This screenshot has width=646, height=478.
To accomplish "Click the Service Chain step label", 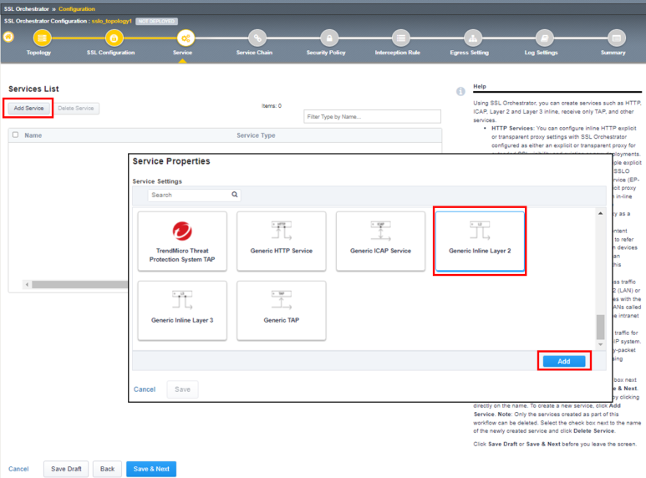I will click(254, 53).
